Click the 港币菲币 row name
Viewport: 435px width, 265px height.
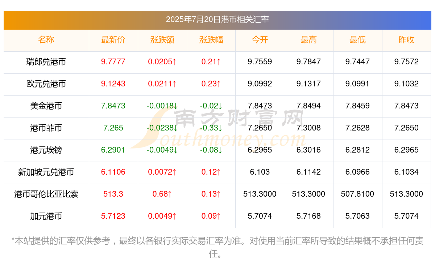click(46, 128)
